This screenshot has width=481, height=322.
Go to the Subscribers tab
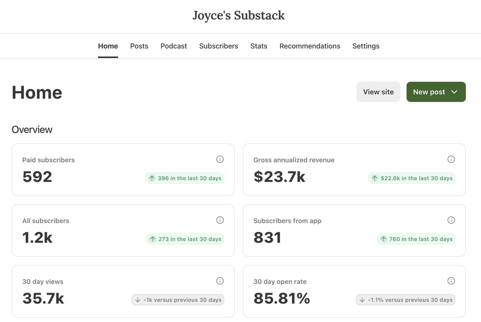(218, 46)
